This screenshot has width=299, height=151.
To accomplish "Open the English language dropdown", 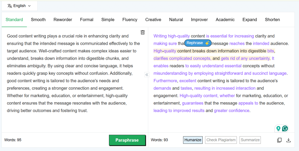I will [19, 6].
